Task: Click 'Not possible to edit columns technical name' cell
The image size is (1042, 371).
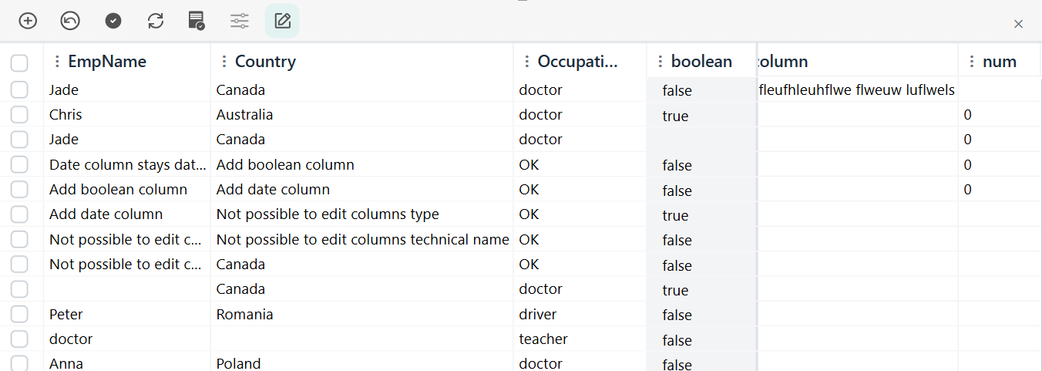Action: coord(362,240)
